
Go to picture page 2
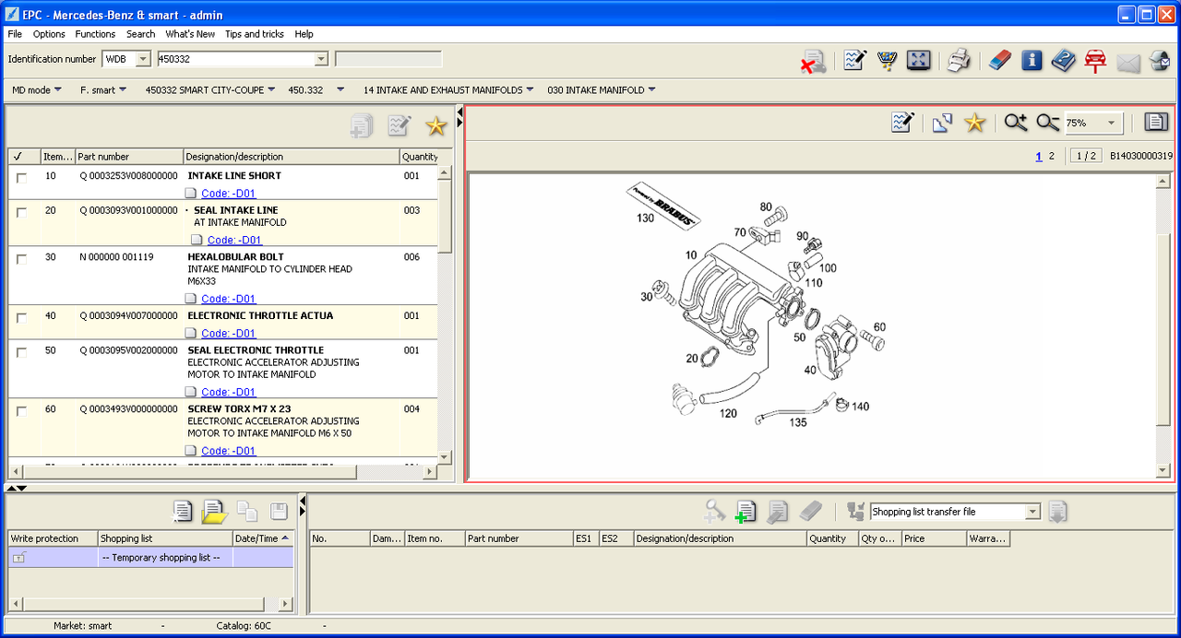(x=1051, y=156)
